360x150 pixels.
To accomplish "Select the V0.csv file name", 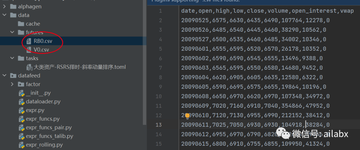I will click(41, 50).
